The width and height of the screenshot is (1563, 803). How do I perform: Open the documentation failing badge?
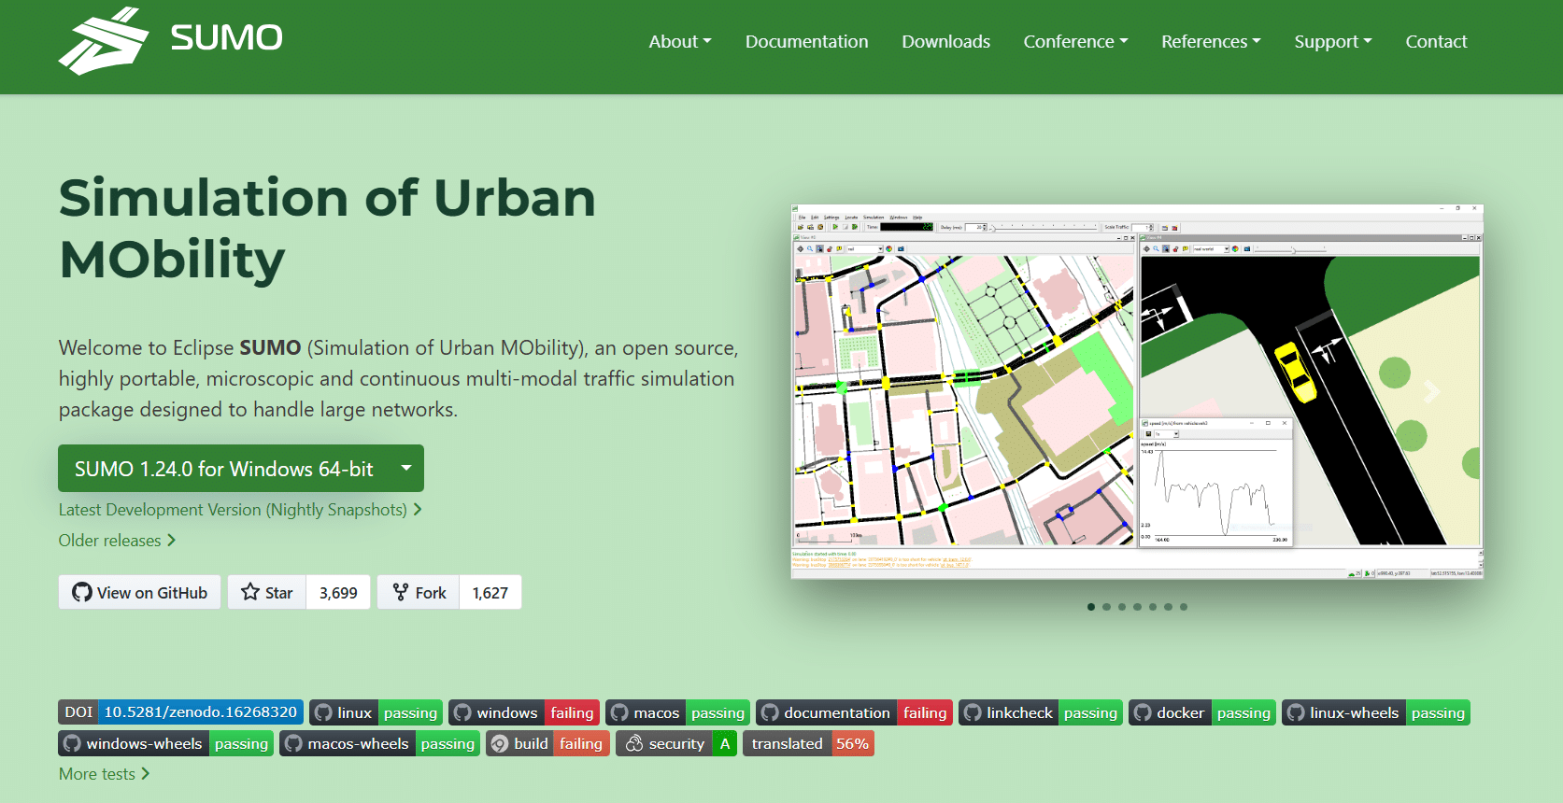[854, 712]
